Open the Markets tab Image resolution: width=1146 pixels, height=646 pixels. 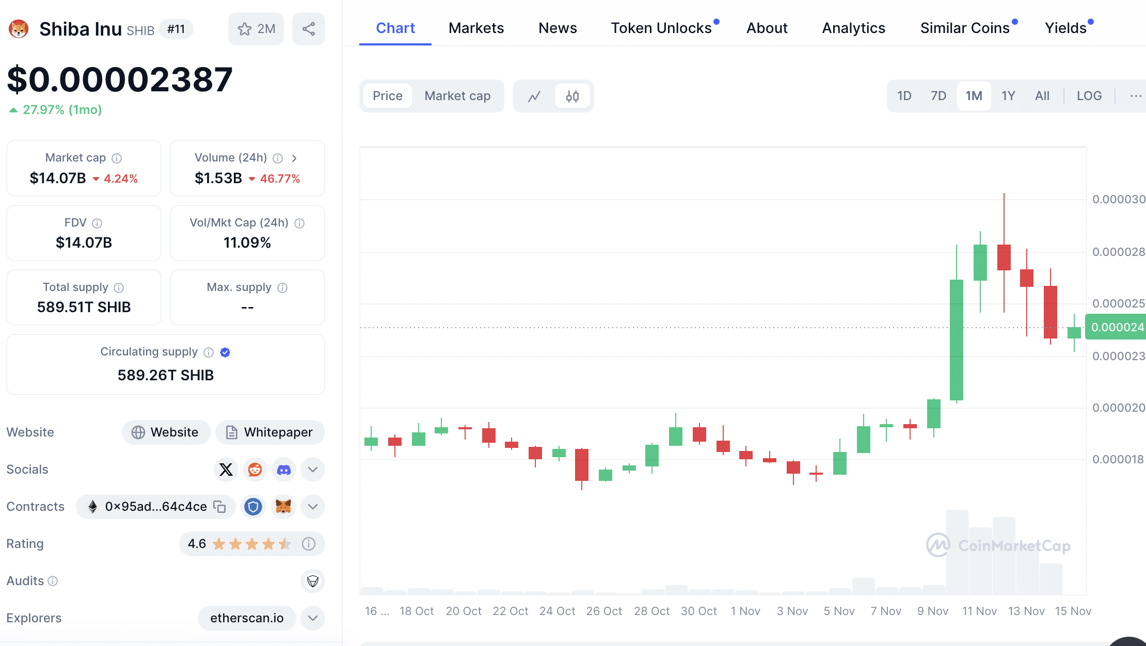click(476, 28)
